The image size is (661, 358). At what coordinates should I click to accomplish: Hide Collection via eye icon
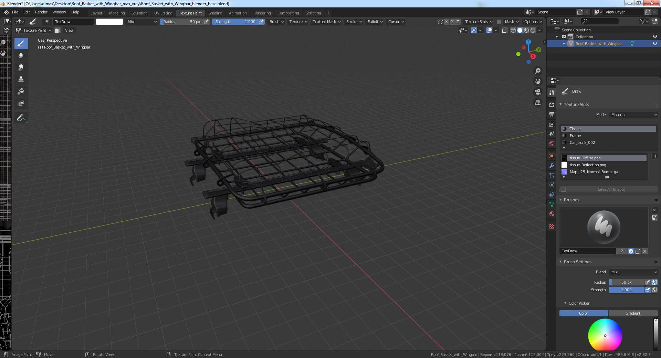pyautogui.click(x=654, y=36)
